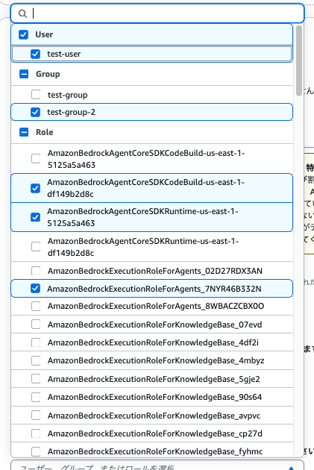Select the test-user option text
This screenshot has height=470, width=314.
click(64, 54)
